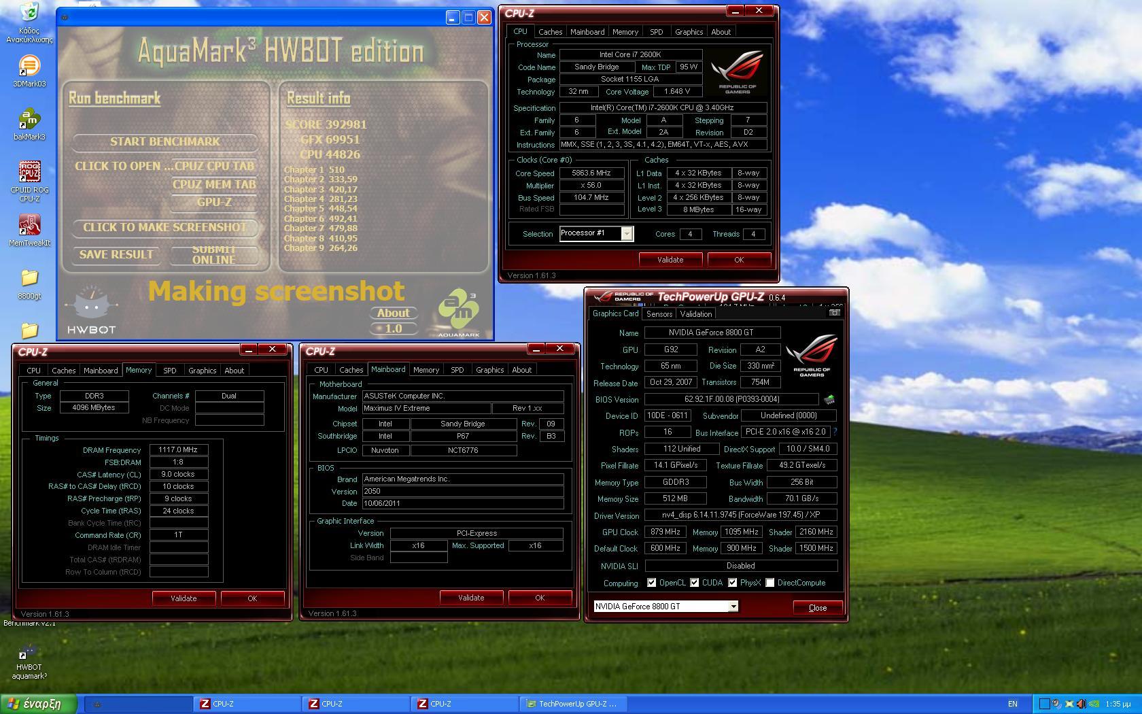Click the 1.0 version button in AquaMark
Image resolution: width=1142 pixels, height=714 pixels.
pyautogui.click(x=393, y=328)
